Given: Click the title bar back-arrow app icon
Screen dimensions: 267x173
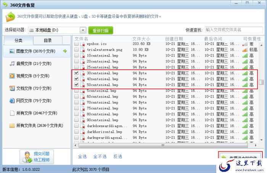Looking at the screenshot, I should (5, 5).
